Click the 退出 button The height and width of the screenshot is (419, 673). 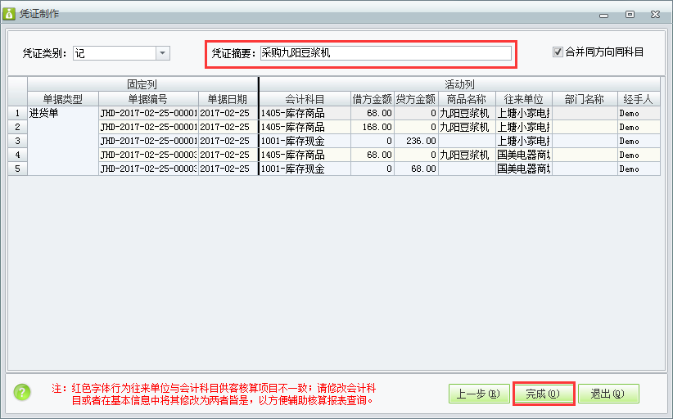click(x=608, y=394)
